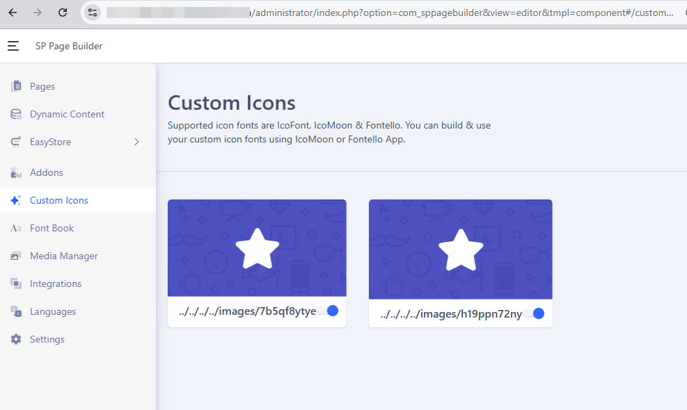This screenshot has height=410, width=687.
Task: Expand the EasyStore submenu chevron
Action: click(x=136, y=142)
